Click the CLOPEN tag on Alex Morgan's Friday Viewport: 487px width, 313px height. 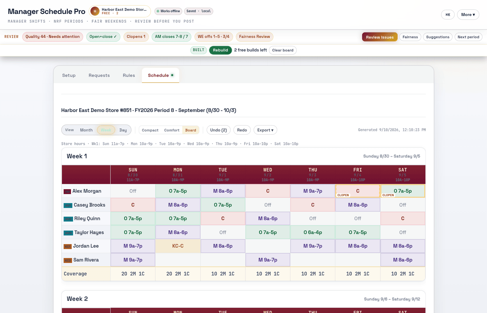(x=343, y=195)
